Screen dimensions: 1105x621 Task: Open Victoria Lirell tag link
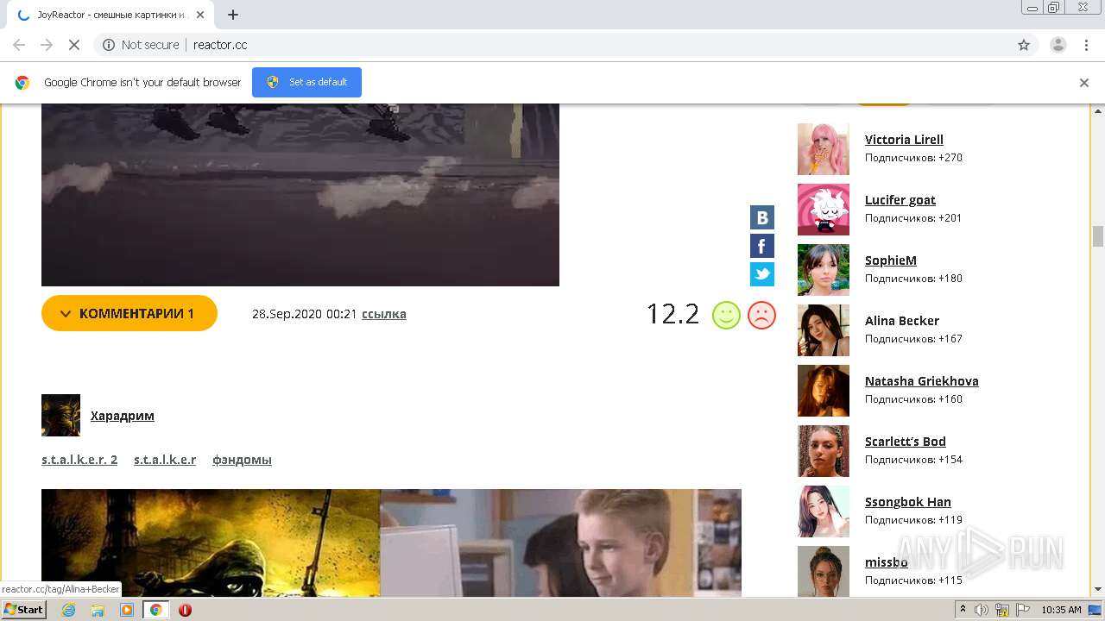(x=904, y=140)
